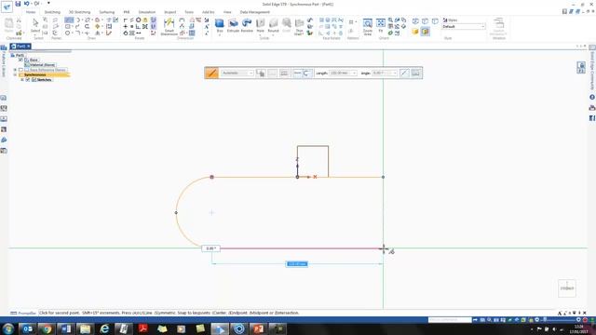Expand the Base Reference Planes node

point(15,70)
